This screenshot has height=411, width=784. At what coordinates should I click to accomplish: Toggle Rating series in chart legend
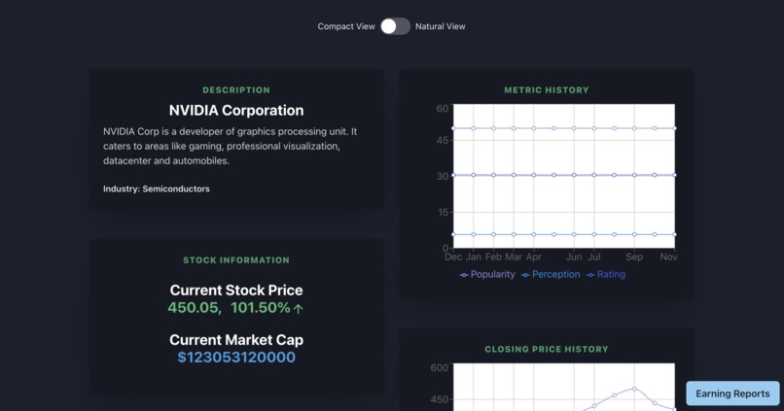coord(605,274)
